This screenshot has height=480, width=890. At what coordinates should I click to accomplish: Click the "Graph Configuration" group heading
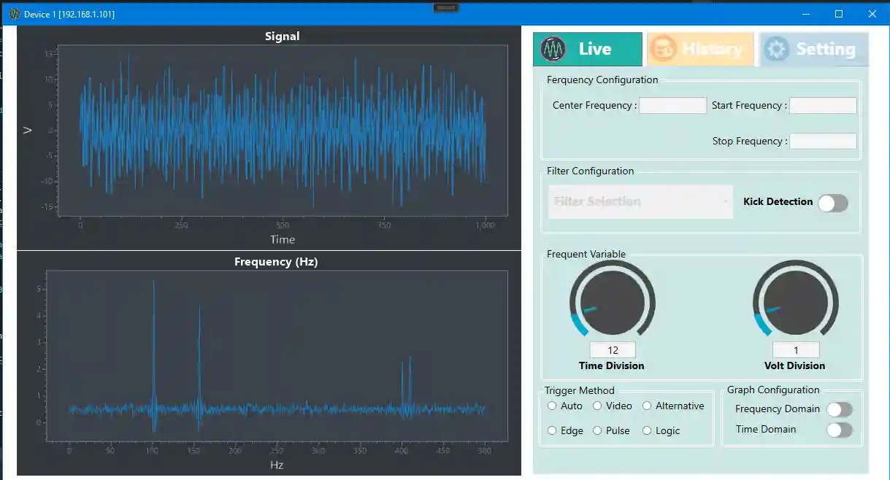click(773, 390)
